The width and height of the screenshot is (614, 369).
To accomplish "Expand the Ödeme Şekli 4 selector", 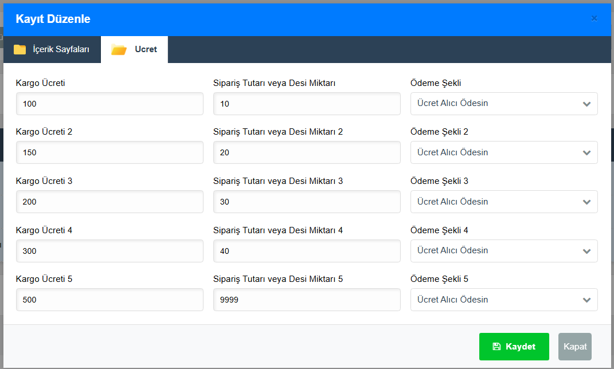I will (503, 250).
